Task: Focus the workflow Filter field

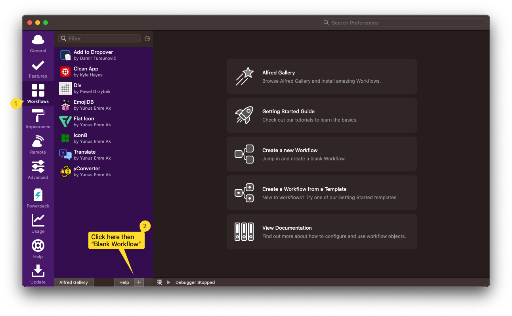Action: pos(103,38)
